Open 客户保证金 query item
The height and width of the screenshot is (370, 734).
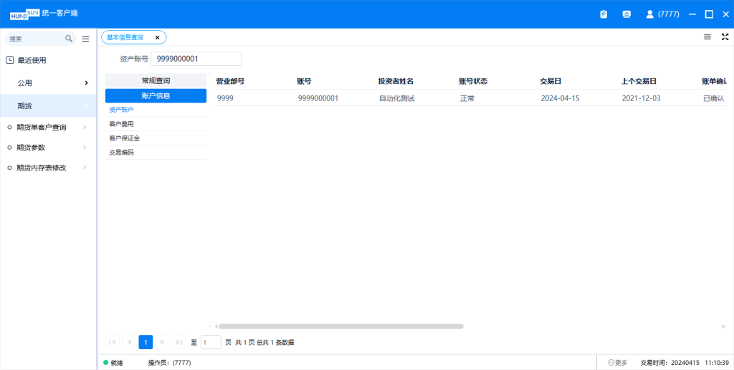pos(124,138)
